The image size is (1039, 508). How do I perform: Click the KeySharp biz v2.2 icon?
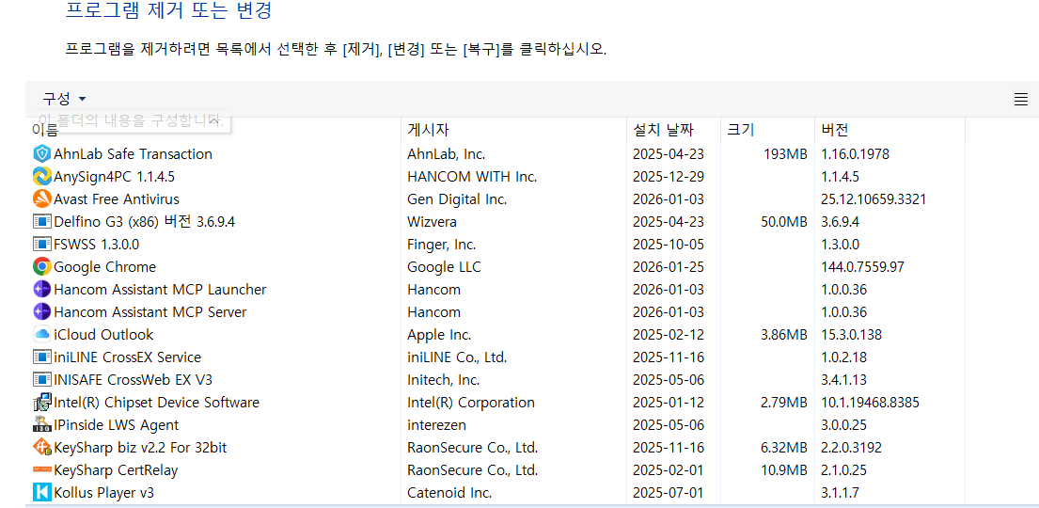41,448
